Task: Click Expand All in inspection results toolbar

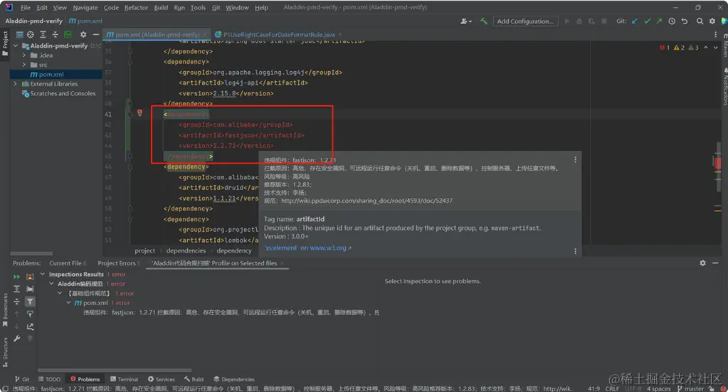Action: click(x=16, y=289)
